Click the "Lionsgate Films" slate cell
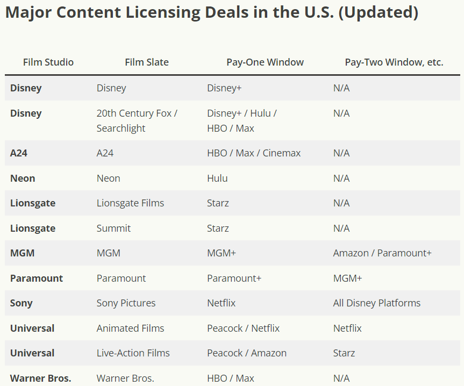This screenshot has width=464, height=386. [x=130, y=203]
